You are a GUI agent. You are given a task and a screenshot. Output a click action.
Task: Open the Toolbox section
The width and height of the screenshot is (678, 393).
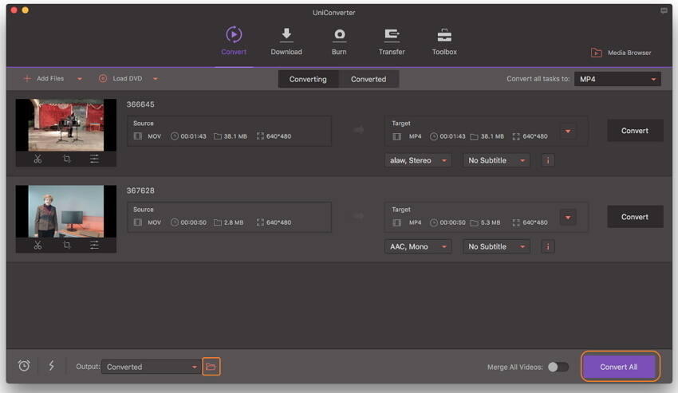click(444, 41)
